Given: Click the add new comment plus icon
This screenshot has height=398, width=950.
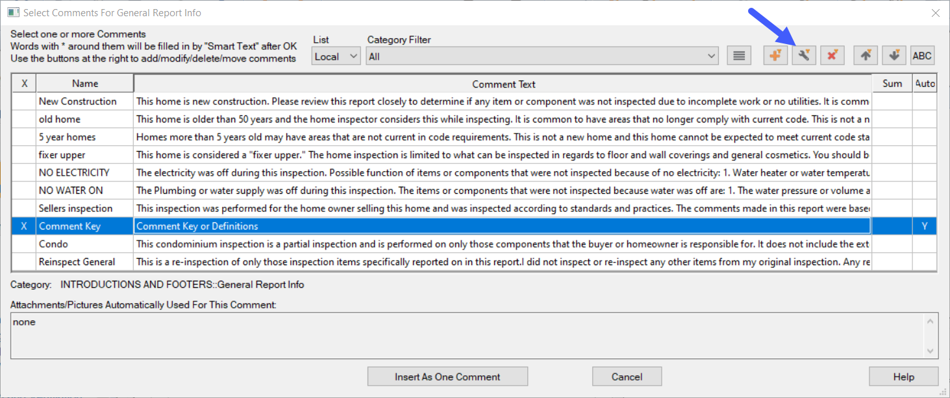Looking at the screenshot, I should (x=775, y=56).
